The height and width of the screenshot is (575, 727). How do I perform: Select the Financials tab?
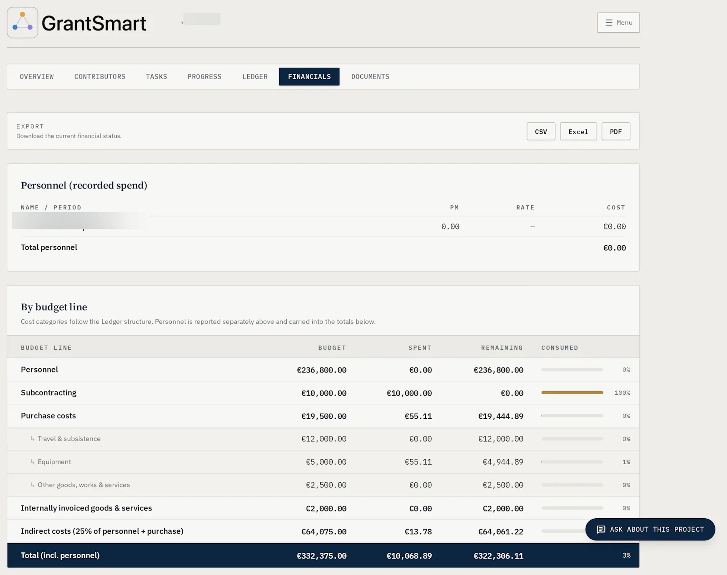pyautogui.click(x=309, y=77)
